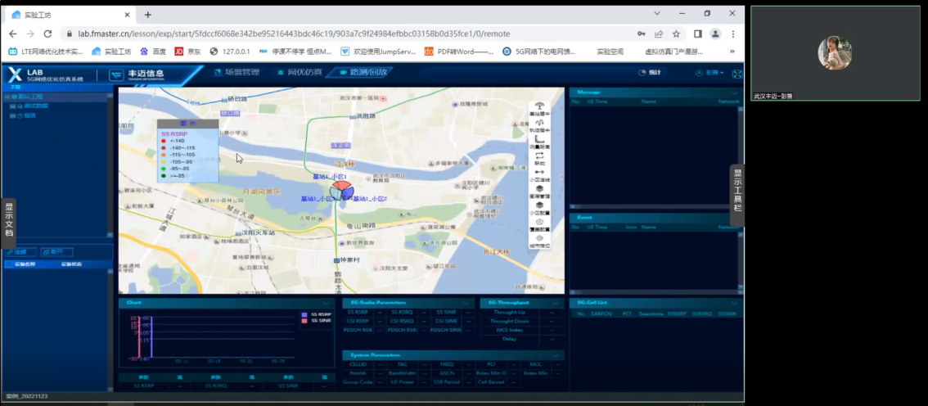The image size is (928, 406).
Task: Click the 轨迹居中 track center icon
Action: click(x=540, y=123)
